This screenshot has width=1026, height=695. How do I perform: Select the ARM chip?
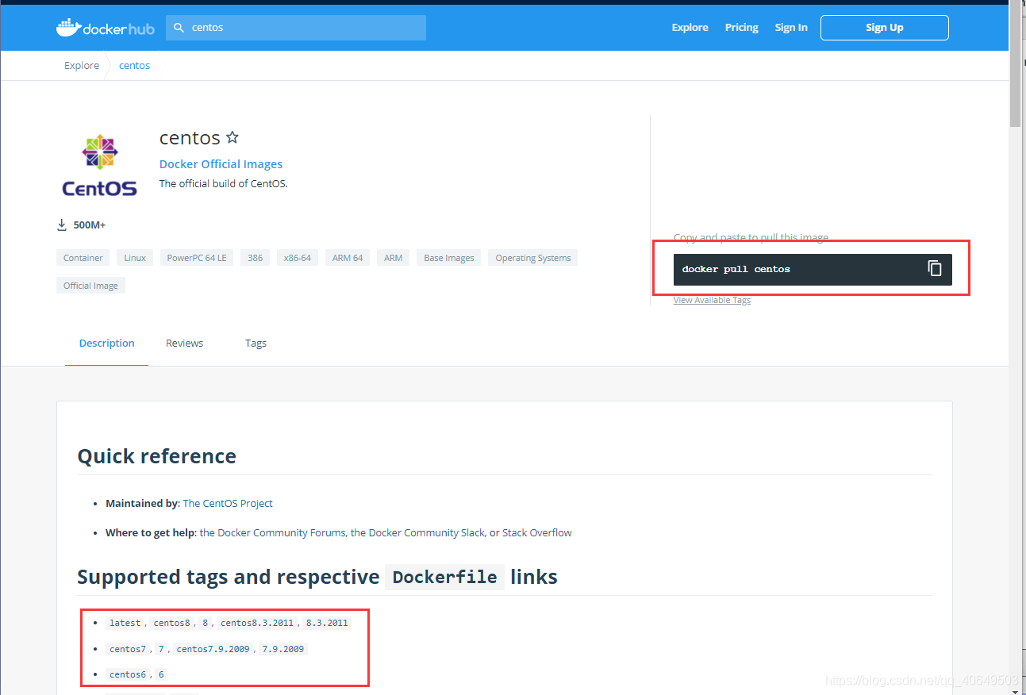pos(393,258)
